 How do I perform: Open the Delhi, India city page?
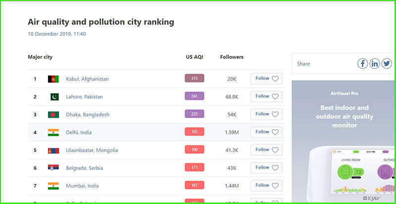[x=79, y=132]
